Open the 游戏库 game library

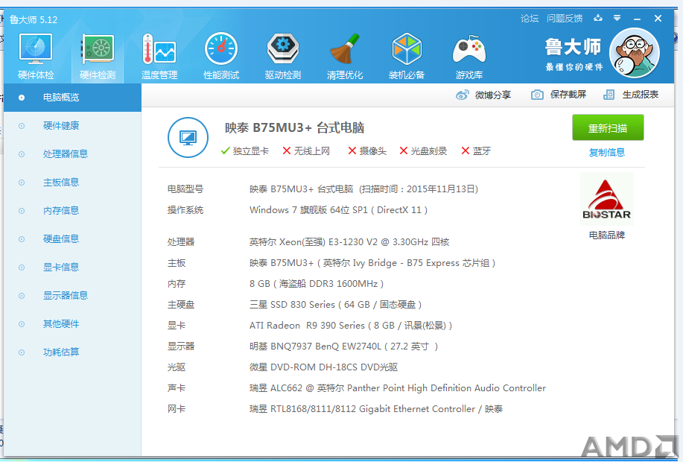[469, 56]
